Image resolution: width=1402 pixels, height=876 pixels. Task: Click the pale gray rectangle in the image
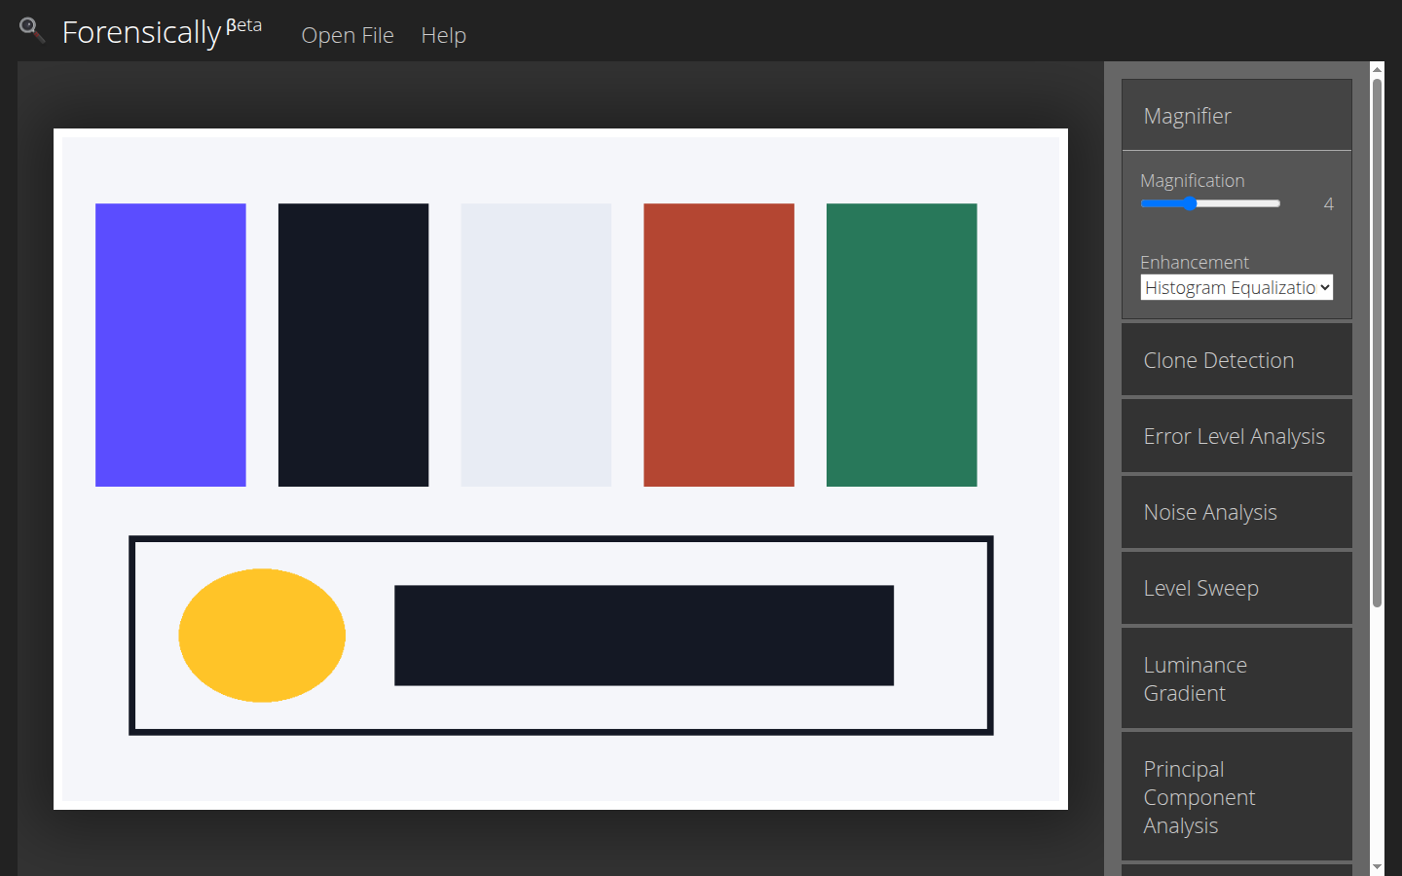point(536,345)
